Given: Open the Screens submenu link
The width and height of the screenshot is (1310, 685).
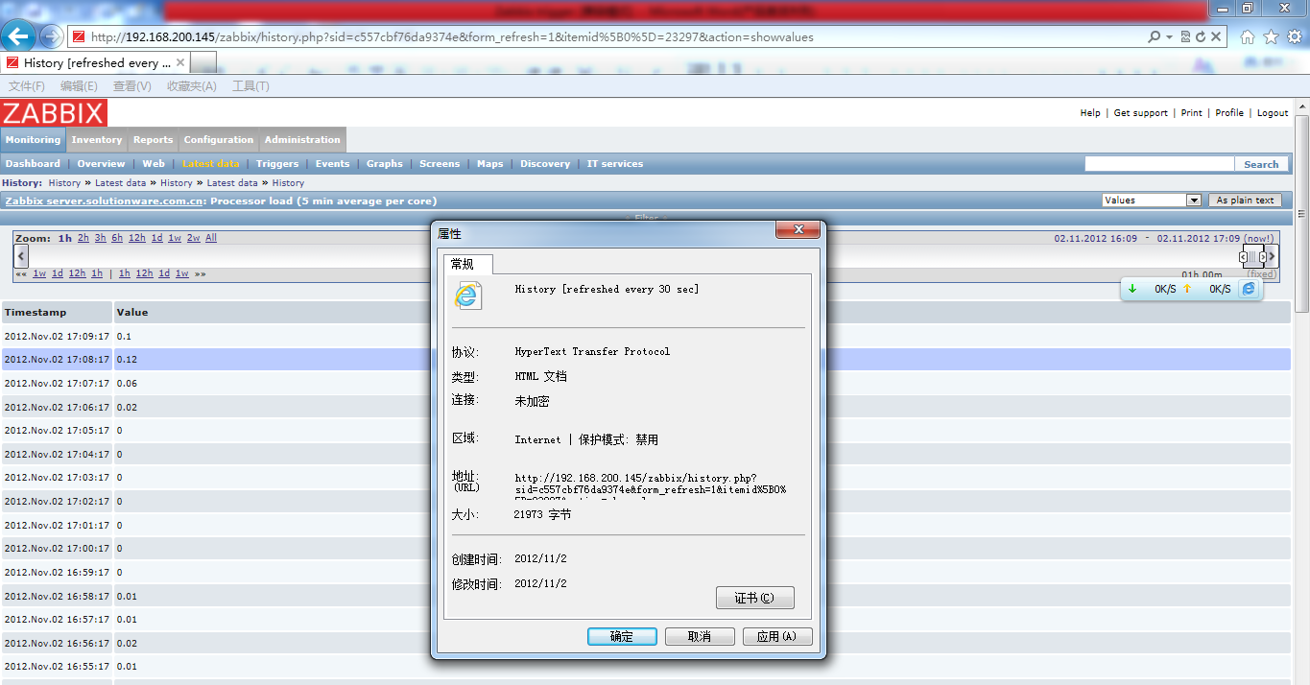Looking at the screenshot, I should [440, 164].
